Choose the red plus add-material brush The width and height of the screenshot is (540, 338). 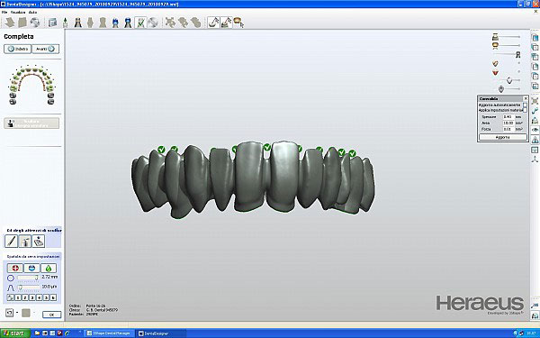pos(15,268)
